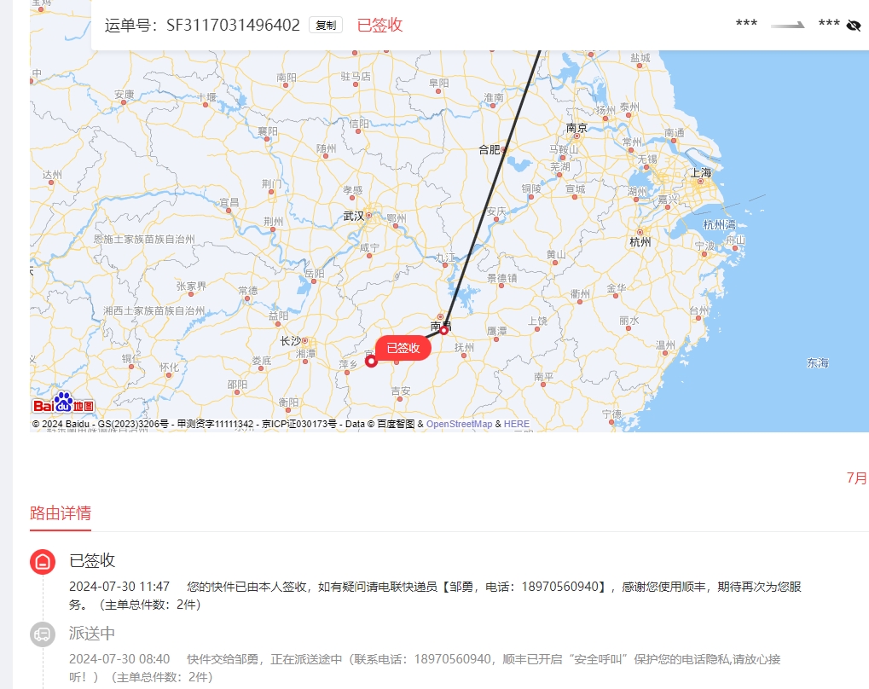Viewport: 869px width, 689px height.
Task: Click the © 2024 Baidu copyright text
Action: [x=61, y=424]
